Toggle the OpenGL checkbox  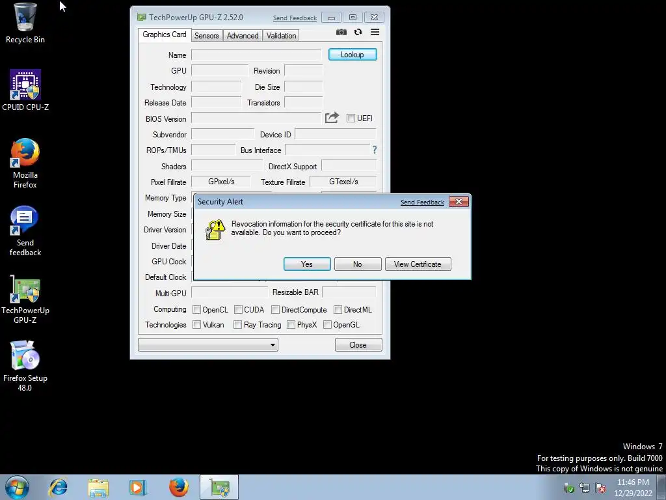pyautogui.click(x=327, y=325)
